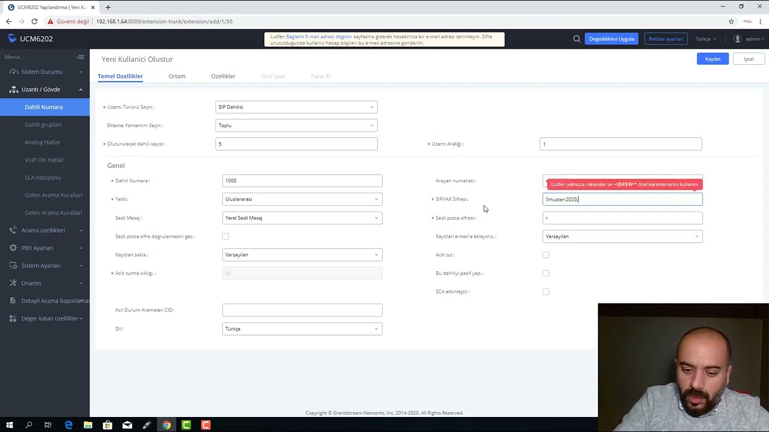This screenshot has height=432, width=769.
Task: Collapse the sidebar menu toggle icon
Action: click(81, 57)
